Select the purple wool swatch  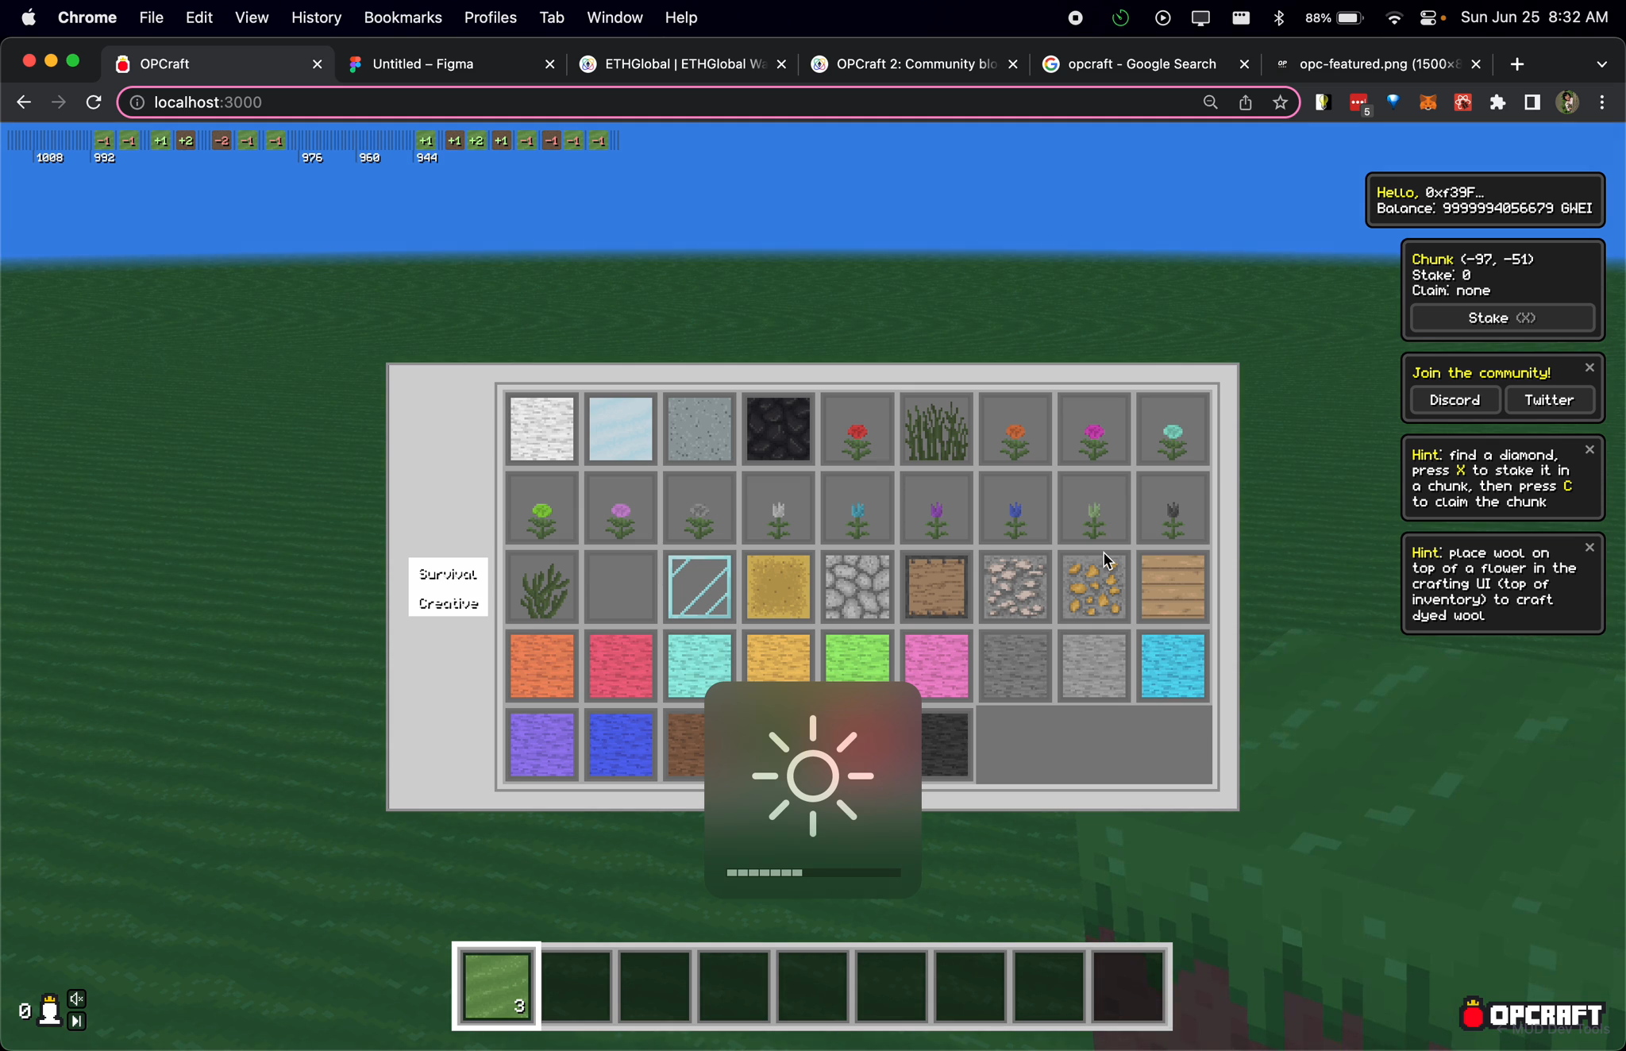541,745
